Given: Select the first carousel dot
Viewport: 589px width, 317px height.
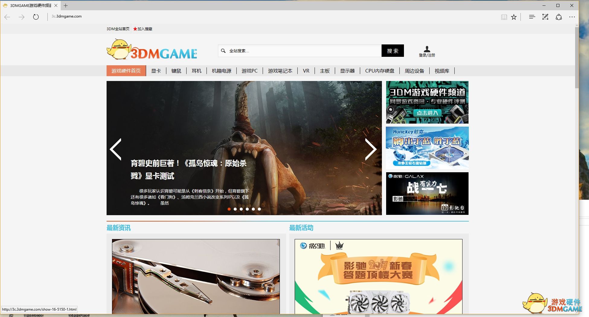Looking at the screenshot, I should tap(229, 209).
